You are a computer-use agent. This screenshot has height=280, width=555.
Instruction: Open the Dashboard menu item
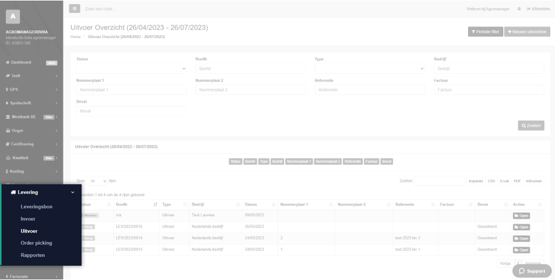pyautogui.click(x=21, y=62)
